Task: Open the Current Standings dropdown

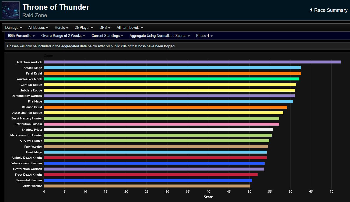Action: [x=107, y=36]
